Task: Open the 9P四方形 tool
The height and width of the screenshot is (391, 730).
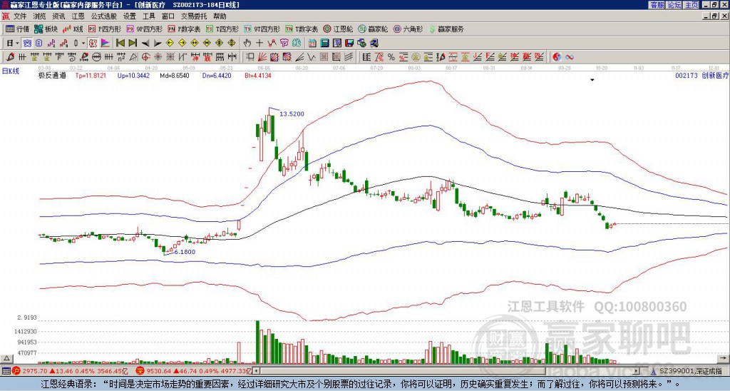Action: (x=145, y=29)
